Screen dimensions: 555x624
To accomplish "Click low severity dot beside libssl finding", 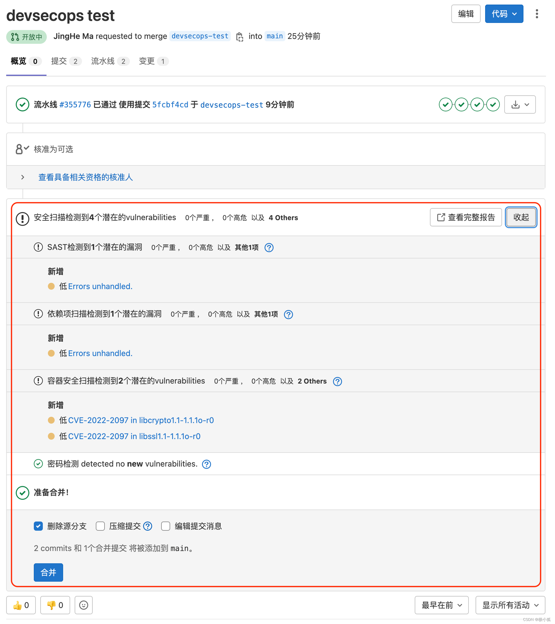I will pyautogui.click(x=51, y=436).
